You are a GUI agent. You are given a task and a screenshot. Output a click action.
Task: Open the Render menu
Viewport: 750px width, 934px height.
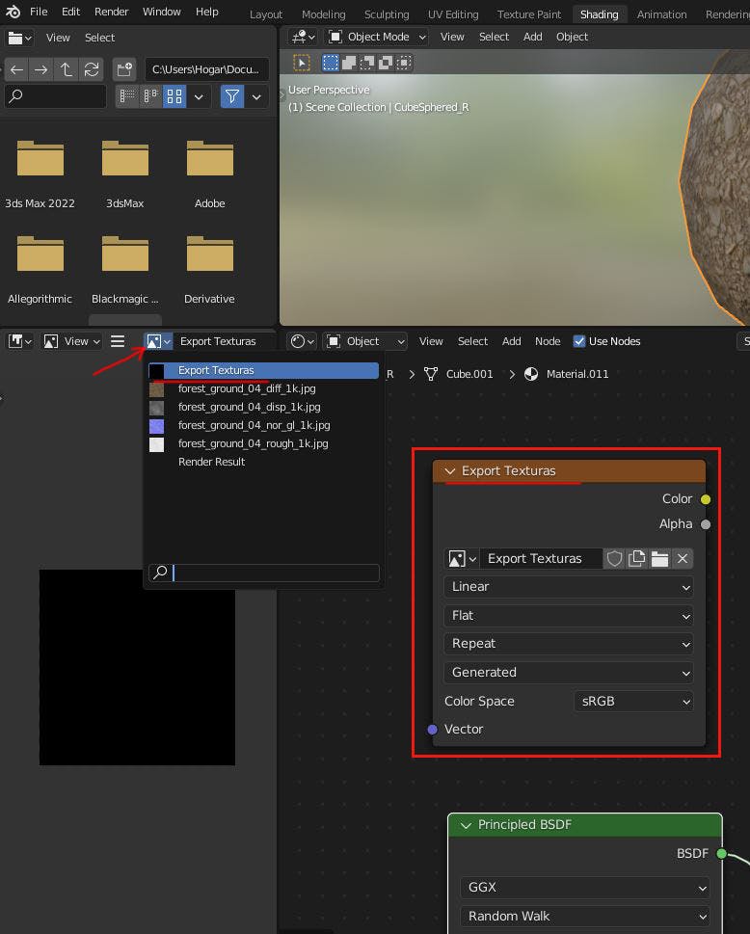coord(112,12)
